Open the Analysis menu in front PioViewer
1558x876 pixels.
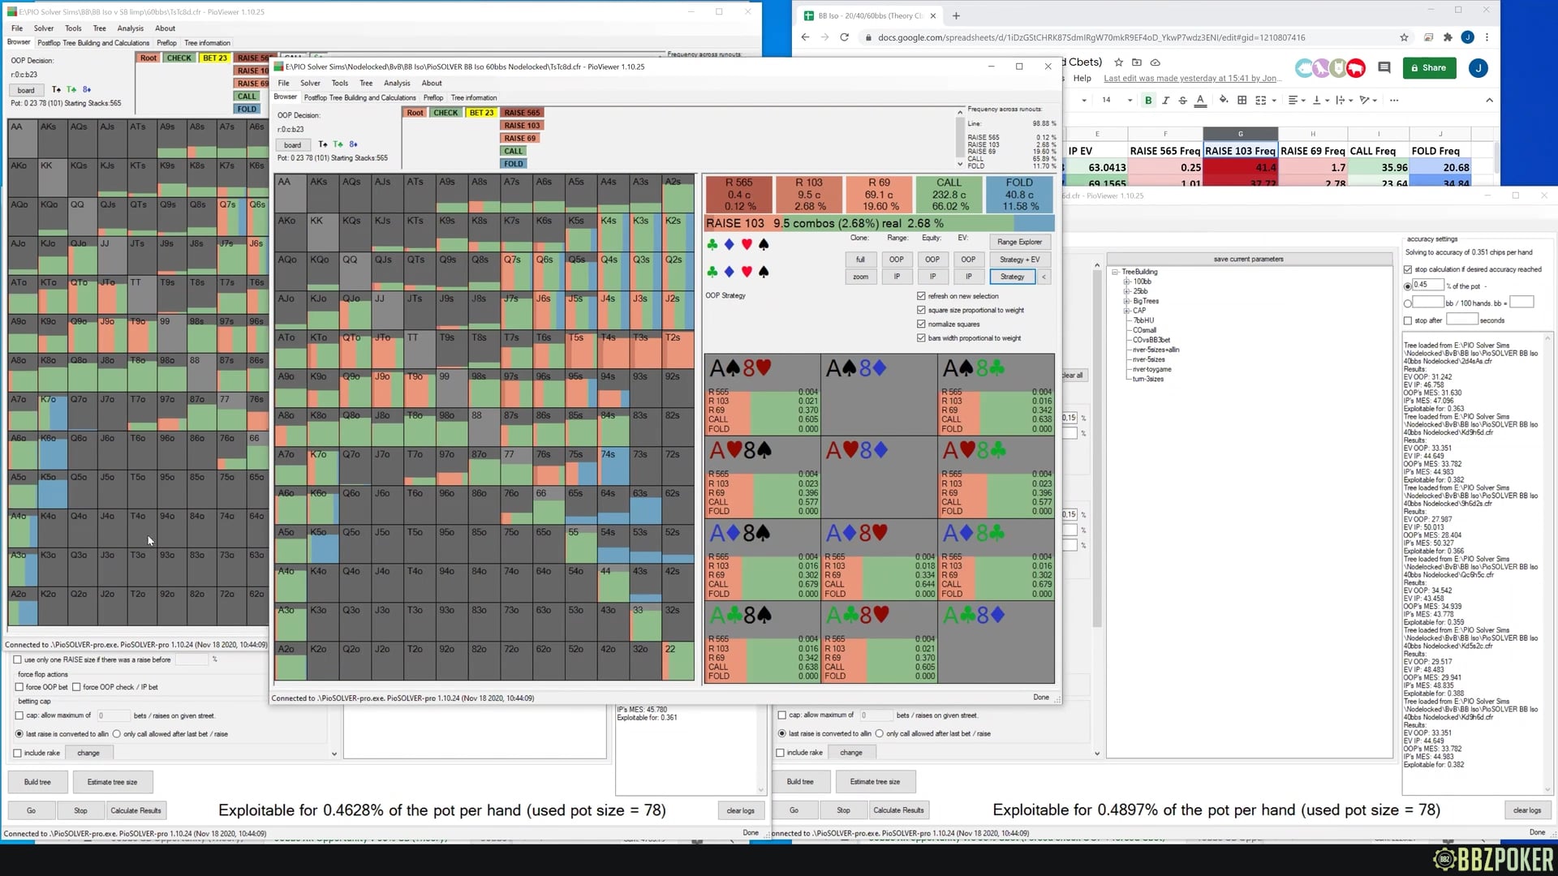tap(396, 83)
